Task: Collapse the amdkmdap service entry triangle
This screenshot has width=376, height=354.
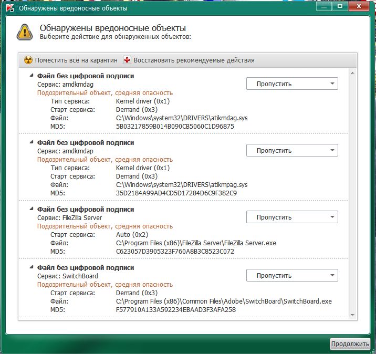Action: pyautogui.click(x=32, y=142)
